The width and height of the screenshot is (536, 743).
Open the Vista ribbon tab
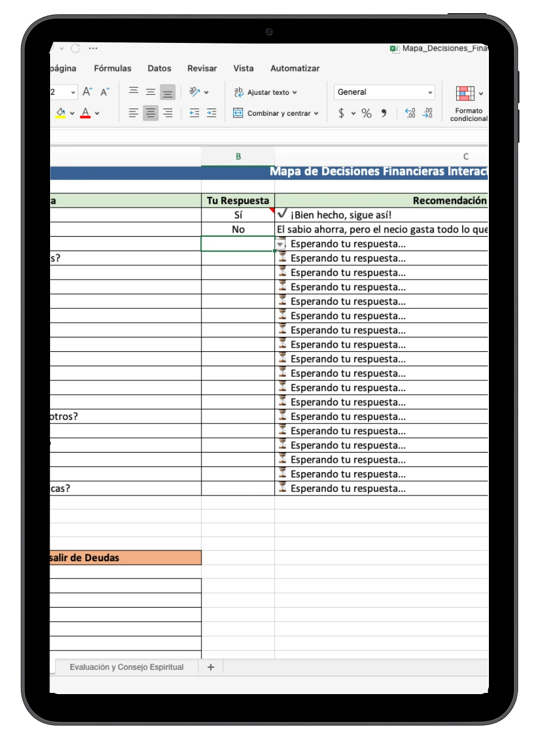coord(243,69)
